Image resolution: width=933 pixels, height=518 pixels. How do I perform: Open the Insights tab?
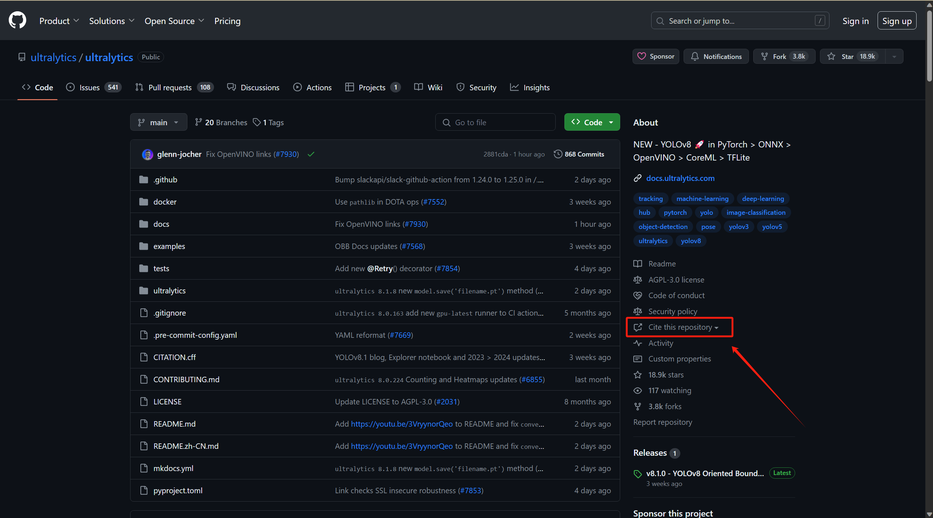click(530, 87)
